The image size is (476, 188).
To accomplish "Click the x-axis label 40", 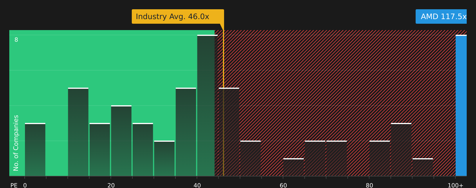I will pyautogui.click(x=197, y=185).
